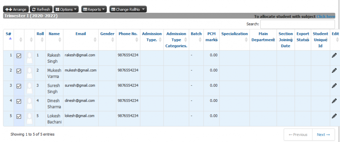The height and width of the screenshot is (142, 340).
Task: Focus the Search input field
Action: (x=298, y=24)
